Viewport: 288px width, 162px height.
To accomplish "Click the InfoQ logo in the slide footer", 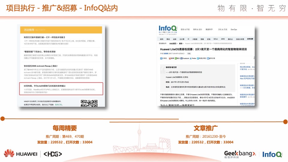I will 272,154.
